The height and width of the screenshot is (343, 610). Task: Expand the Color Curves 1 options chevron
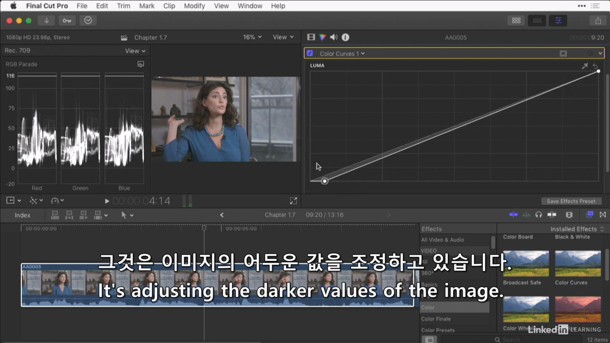click(x=600, y=54)
